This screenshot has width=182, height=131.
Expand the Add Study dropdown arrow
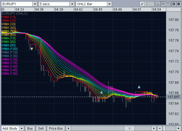tap(22, 128)
